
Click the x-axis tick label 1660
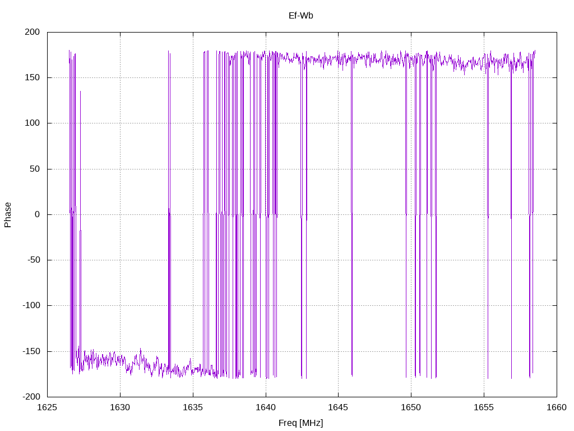[557, 407]
